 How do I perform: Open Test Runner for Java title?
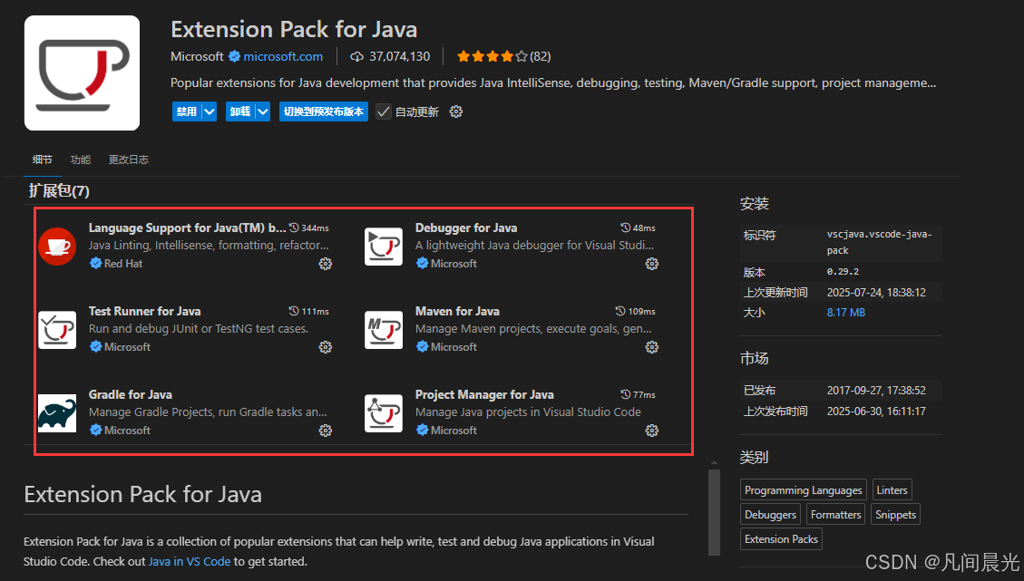click(x=145, y=312)
